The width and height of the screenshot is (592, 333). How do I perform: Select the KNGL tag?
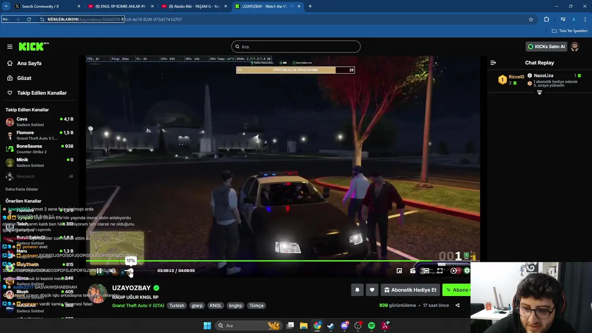click(x=216, y=305)
